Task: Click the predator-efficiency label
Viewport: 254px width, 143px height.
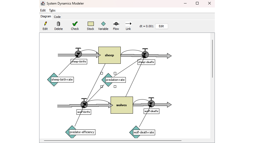Action: click(82, 132)
